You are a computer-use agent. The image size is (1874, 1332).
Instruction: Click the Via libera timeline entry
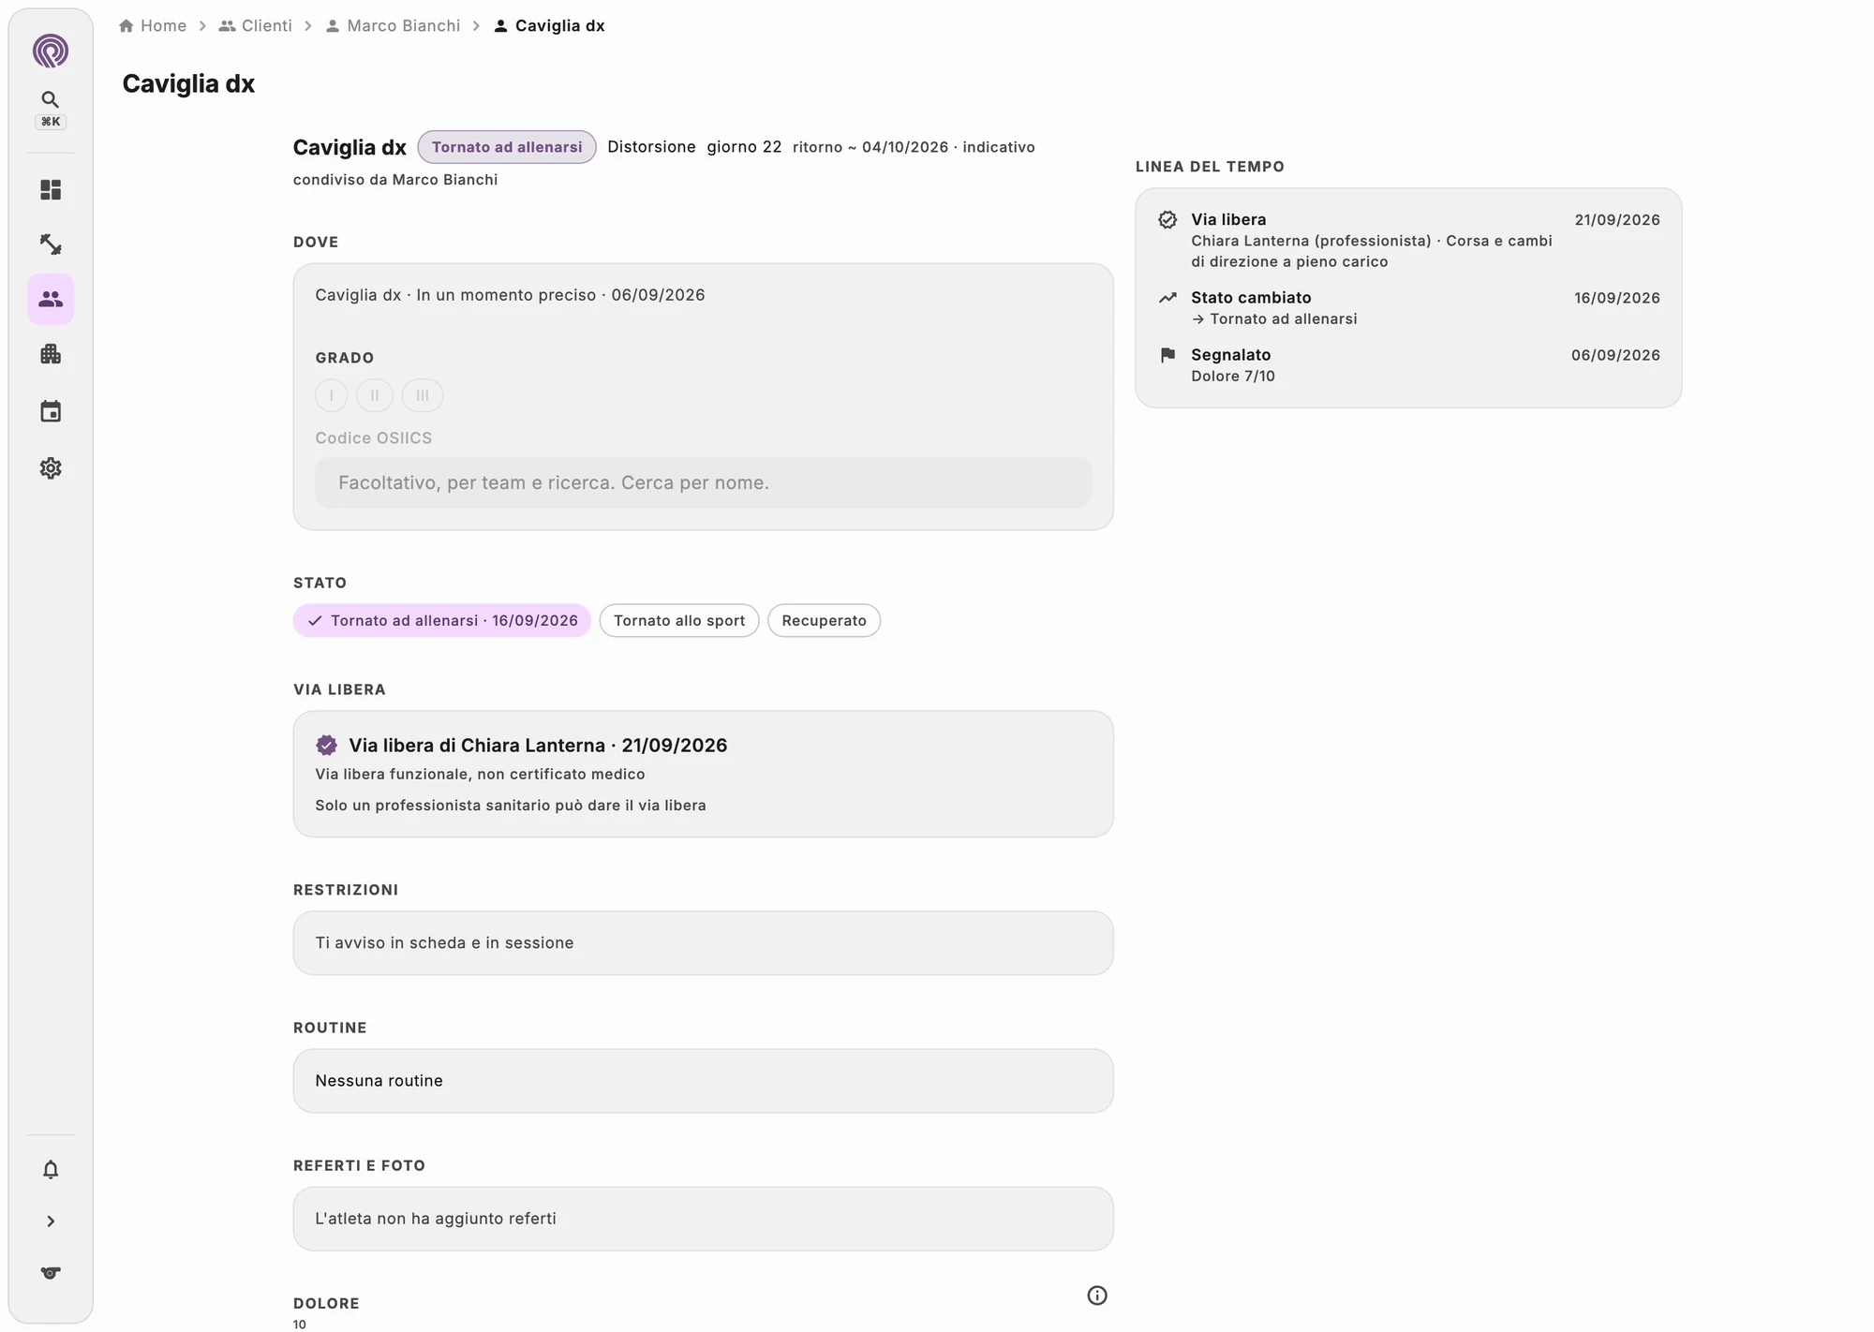(1408, 240)
